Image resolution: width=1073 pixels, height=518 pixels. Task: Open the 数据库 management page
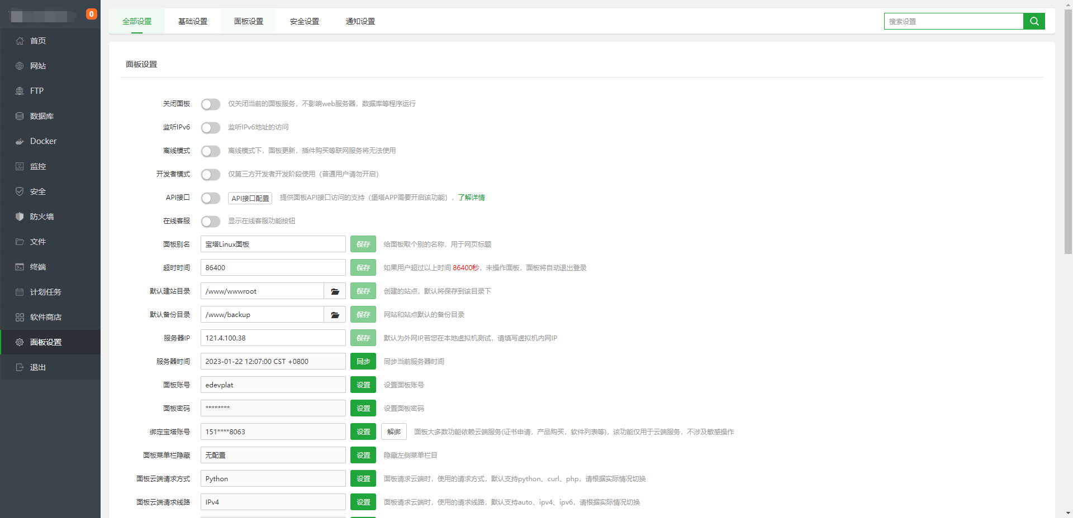(41, 116)
